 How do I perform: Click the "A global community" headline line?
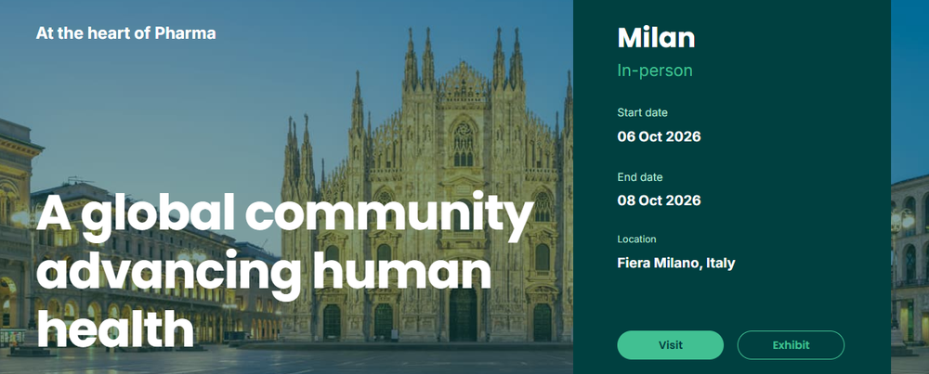pos(285,216)
